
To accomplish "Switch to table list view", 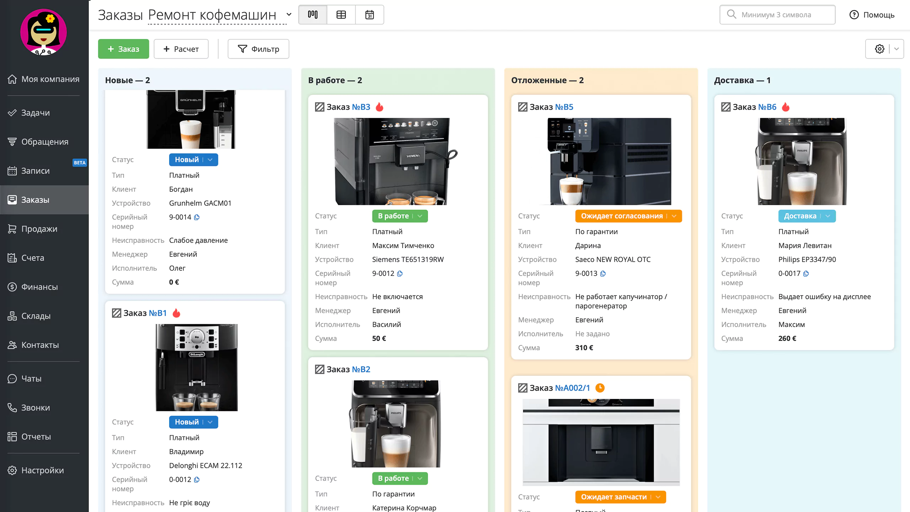I will pos(341,15).
